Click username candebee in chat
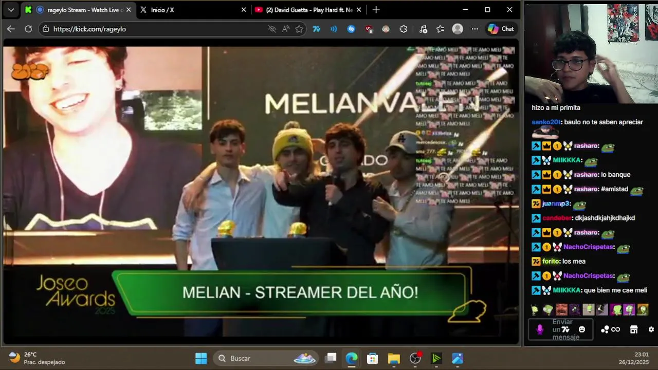This screenshot has height=370, width=658. (557, 218)
